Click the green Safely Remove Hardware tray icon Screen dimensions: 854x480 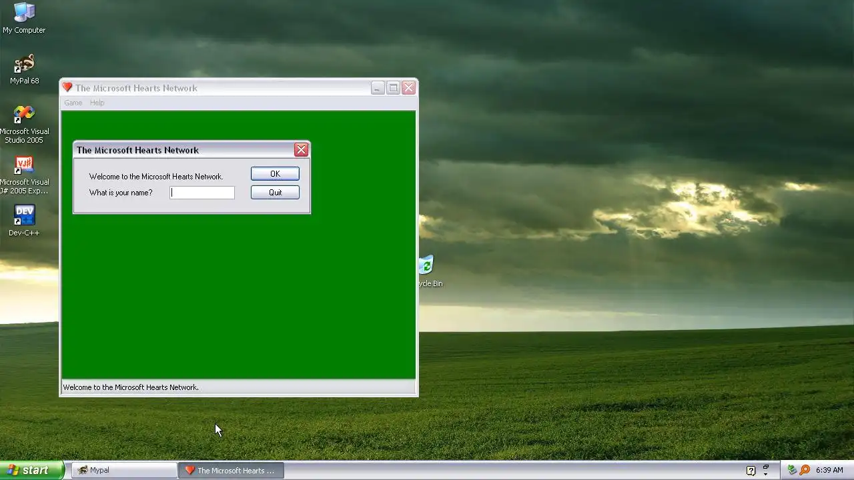point(792,470)
